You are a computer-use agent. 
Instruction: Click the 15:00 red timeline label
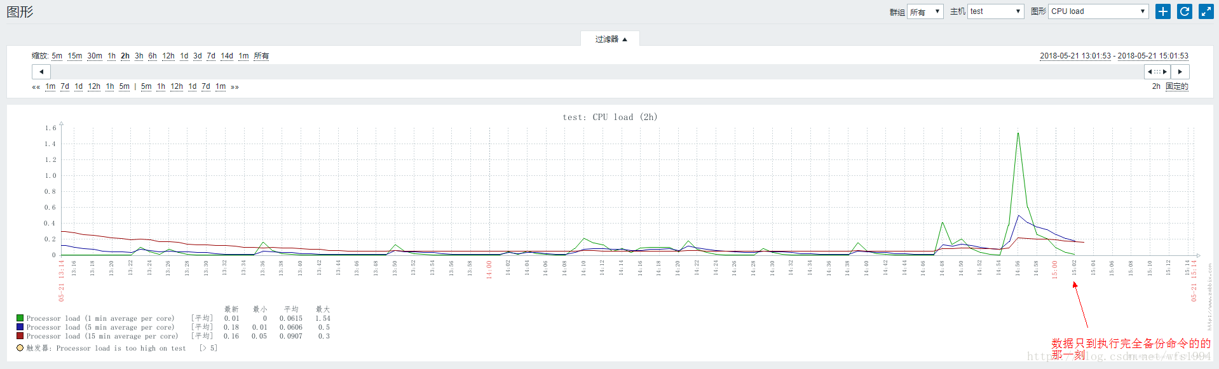point(1055,269)
